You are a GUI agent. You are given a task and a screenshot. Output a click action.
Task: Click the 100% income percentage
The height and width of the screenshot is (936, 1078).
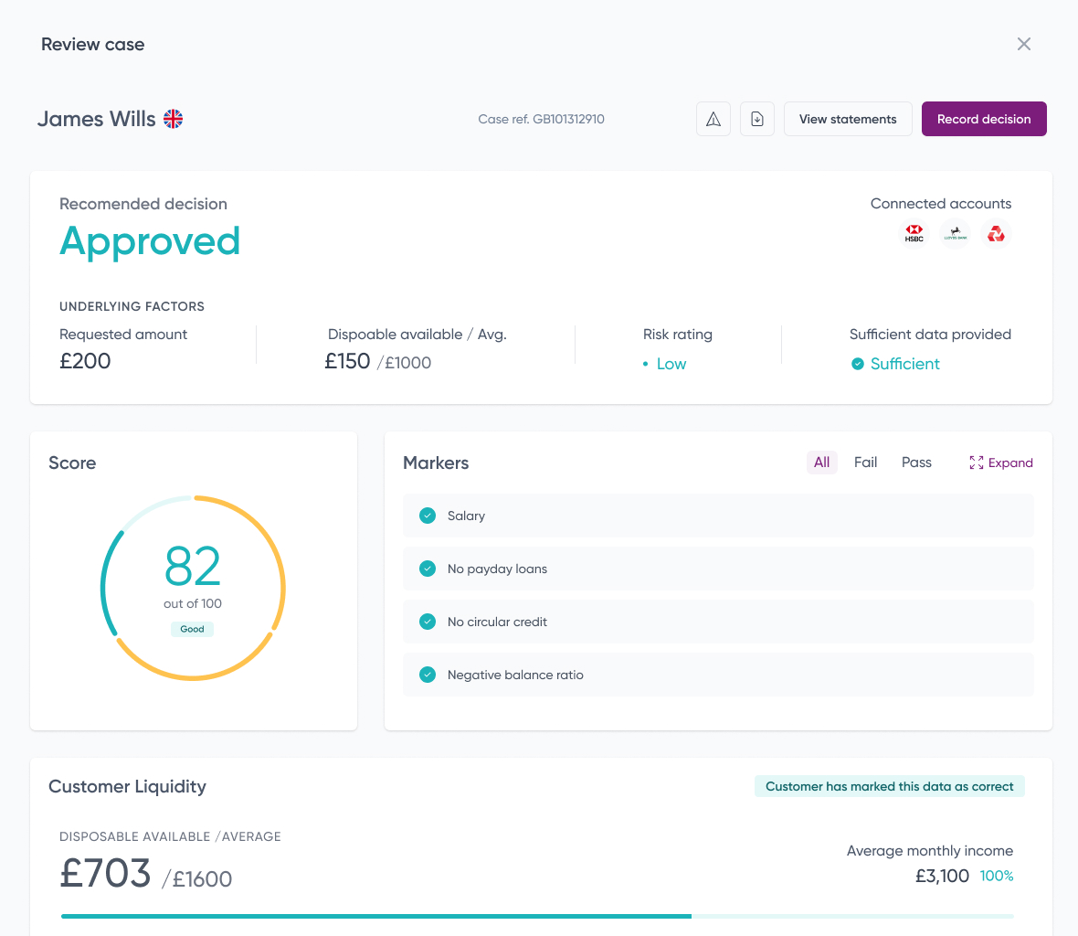pos(996,876)
